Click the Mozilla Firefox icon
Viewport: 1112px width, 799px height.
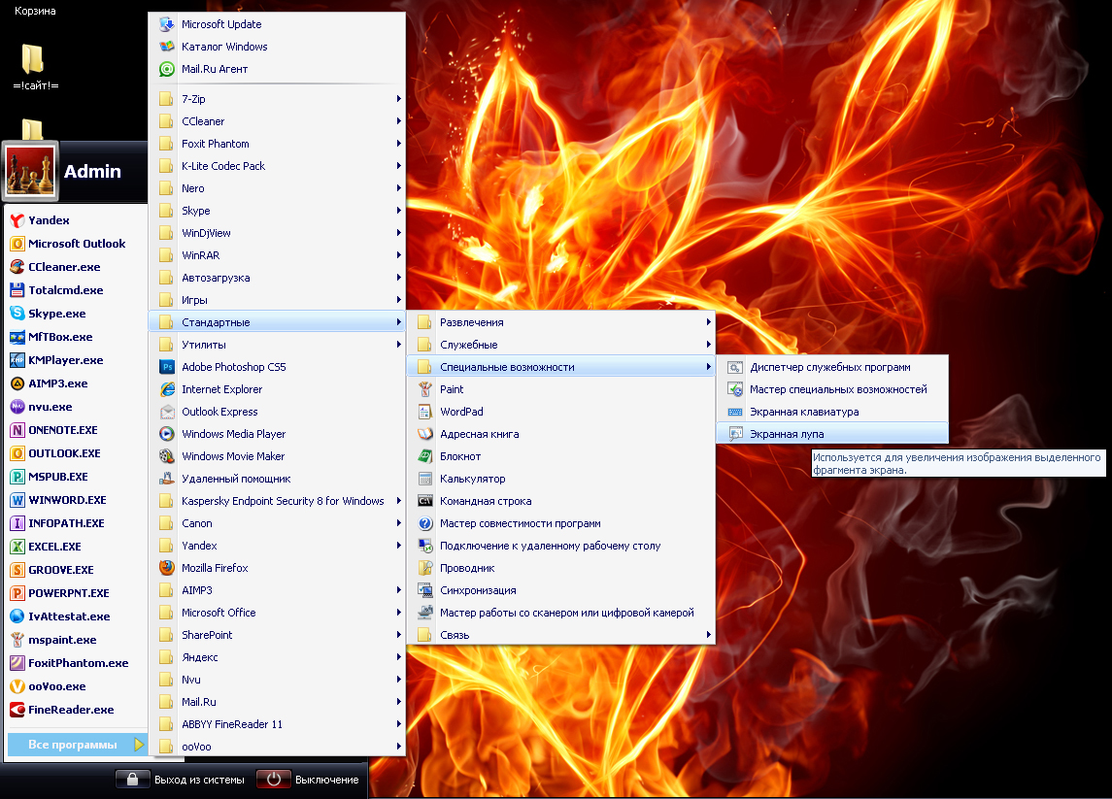coord(167,568)
